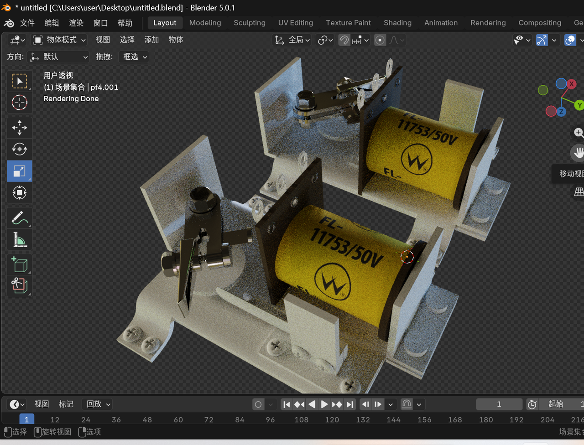Open the viewport 添加 menu
The image size is (584, 445).
pos(151,40)
